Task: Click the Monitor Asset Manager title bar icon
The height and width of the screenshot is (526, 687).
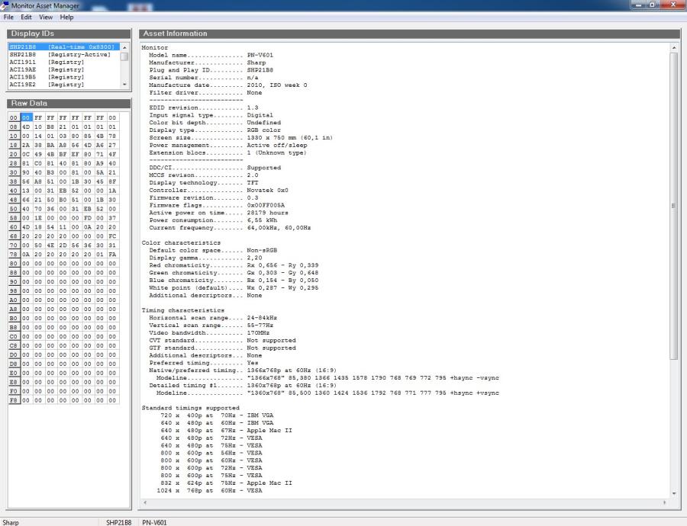Action: 6,5
